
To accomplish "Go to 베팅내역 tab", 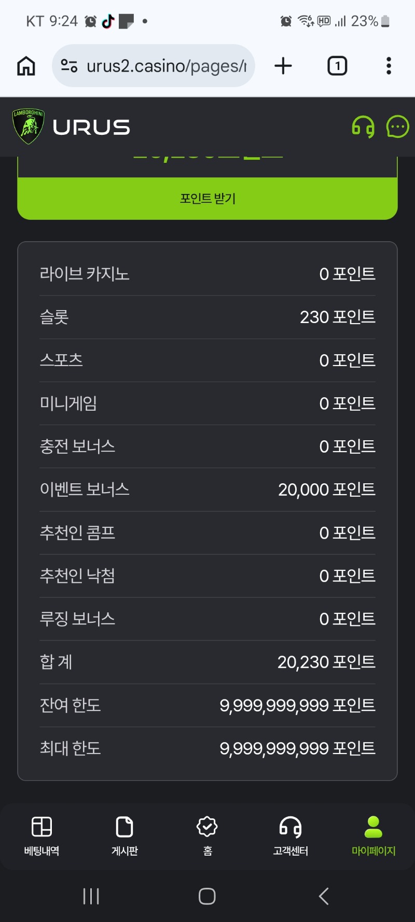I will point(41,835).
